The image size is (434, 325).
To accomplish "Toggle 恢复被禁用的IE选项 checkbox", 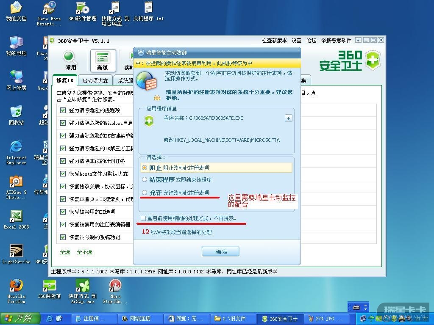I will coord(63,212).
